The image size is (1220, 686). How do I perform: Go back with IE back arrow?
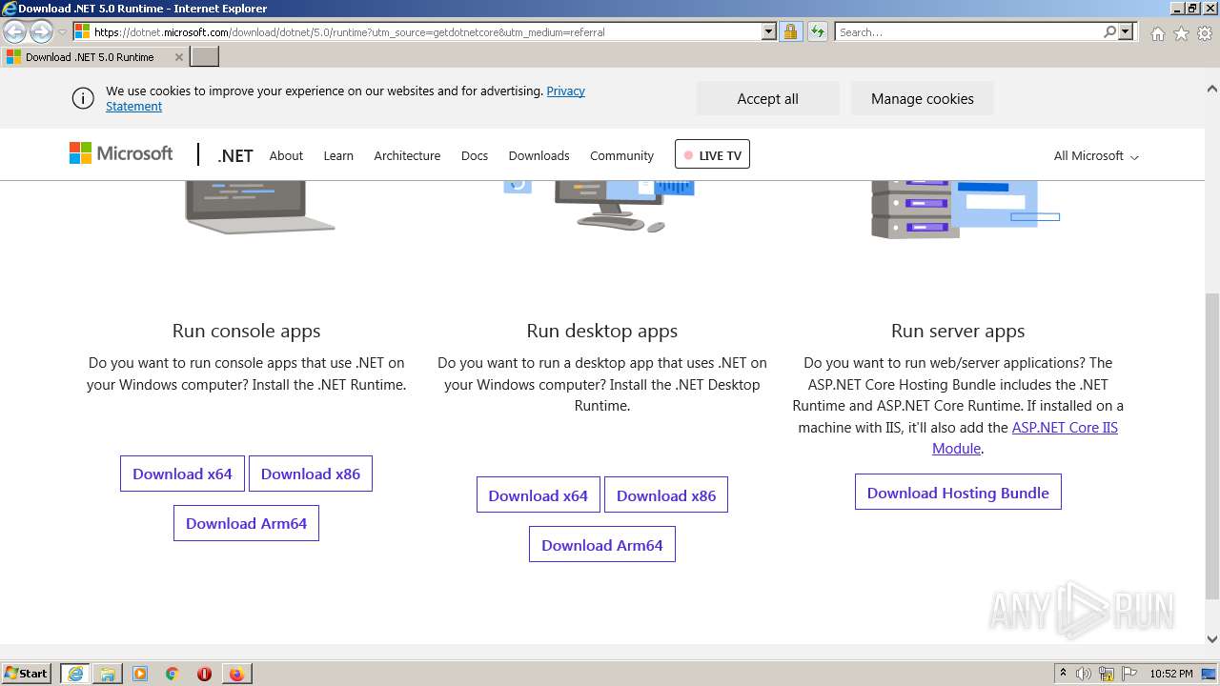(15, 31)
